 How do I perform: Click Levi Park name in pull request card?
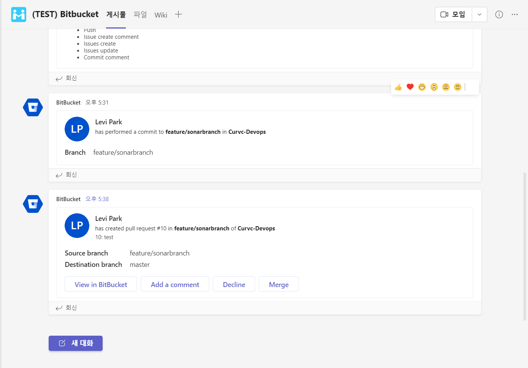pyautogui.click(x=109, y=219)
